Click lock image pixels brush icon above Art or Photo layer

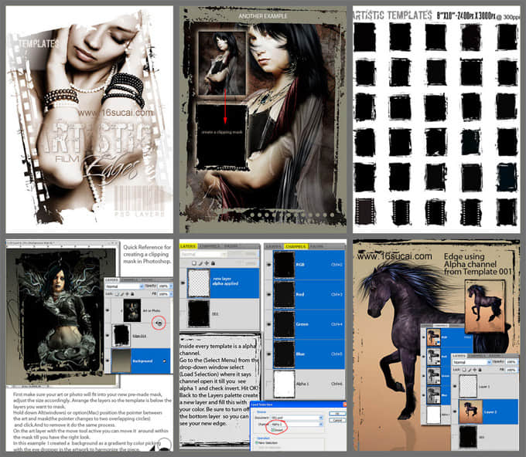coord(122,294)
